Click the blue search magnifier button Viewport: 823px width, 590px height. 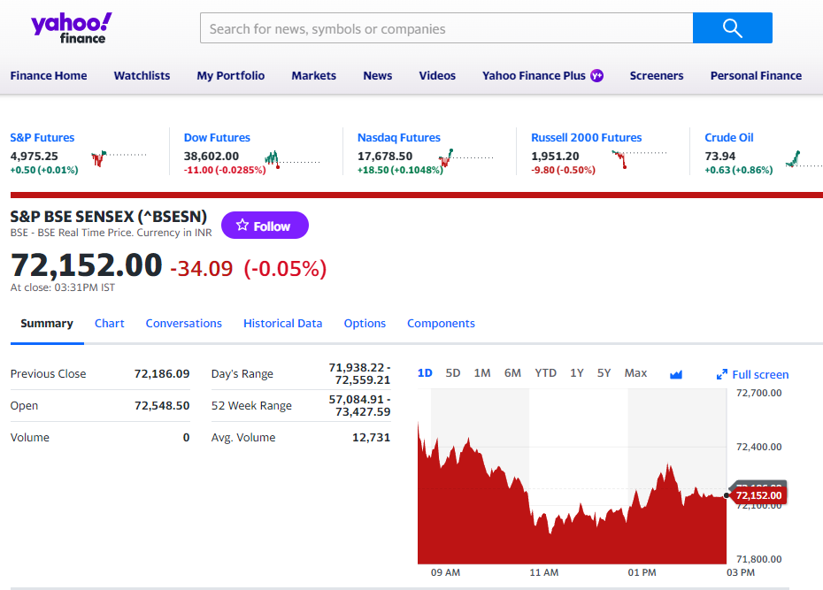732,27
